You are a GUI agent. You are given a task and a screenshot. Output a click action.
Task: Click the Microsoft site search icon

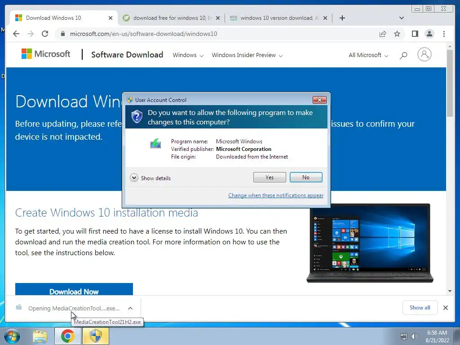pos(403,55)
